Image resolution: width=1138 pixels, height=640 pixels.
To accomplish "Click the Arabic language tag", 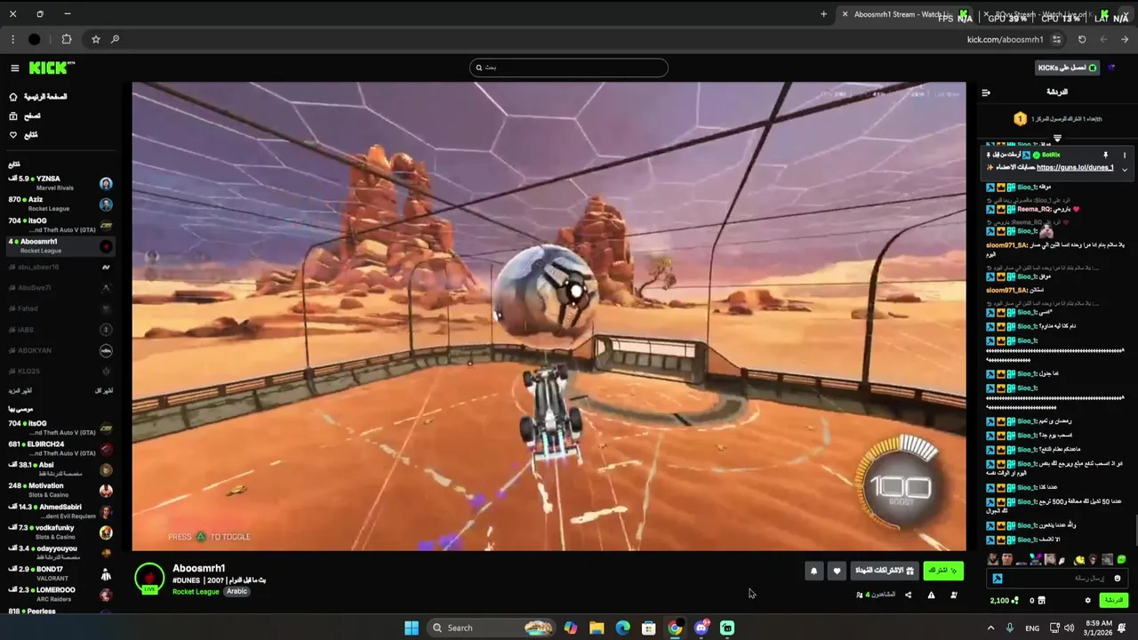I will [236, 591].
